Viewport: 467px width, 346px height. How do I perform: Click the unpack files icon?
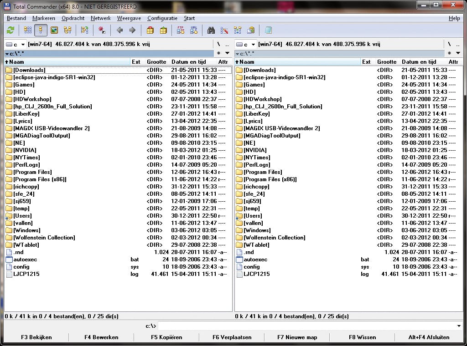pos(163,30)
